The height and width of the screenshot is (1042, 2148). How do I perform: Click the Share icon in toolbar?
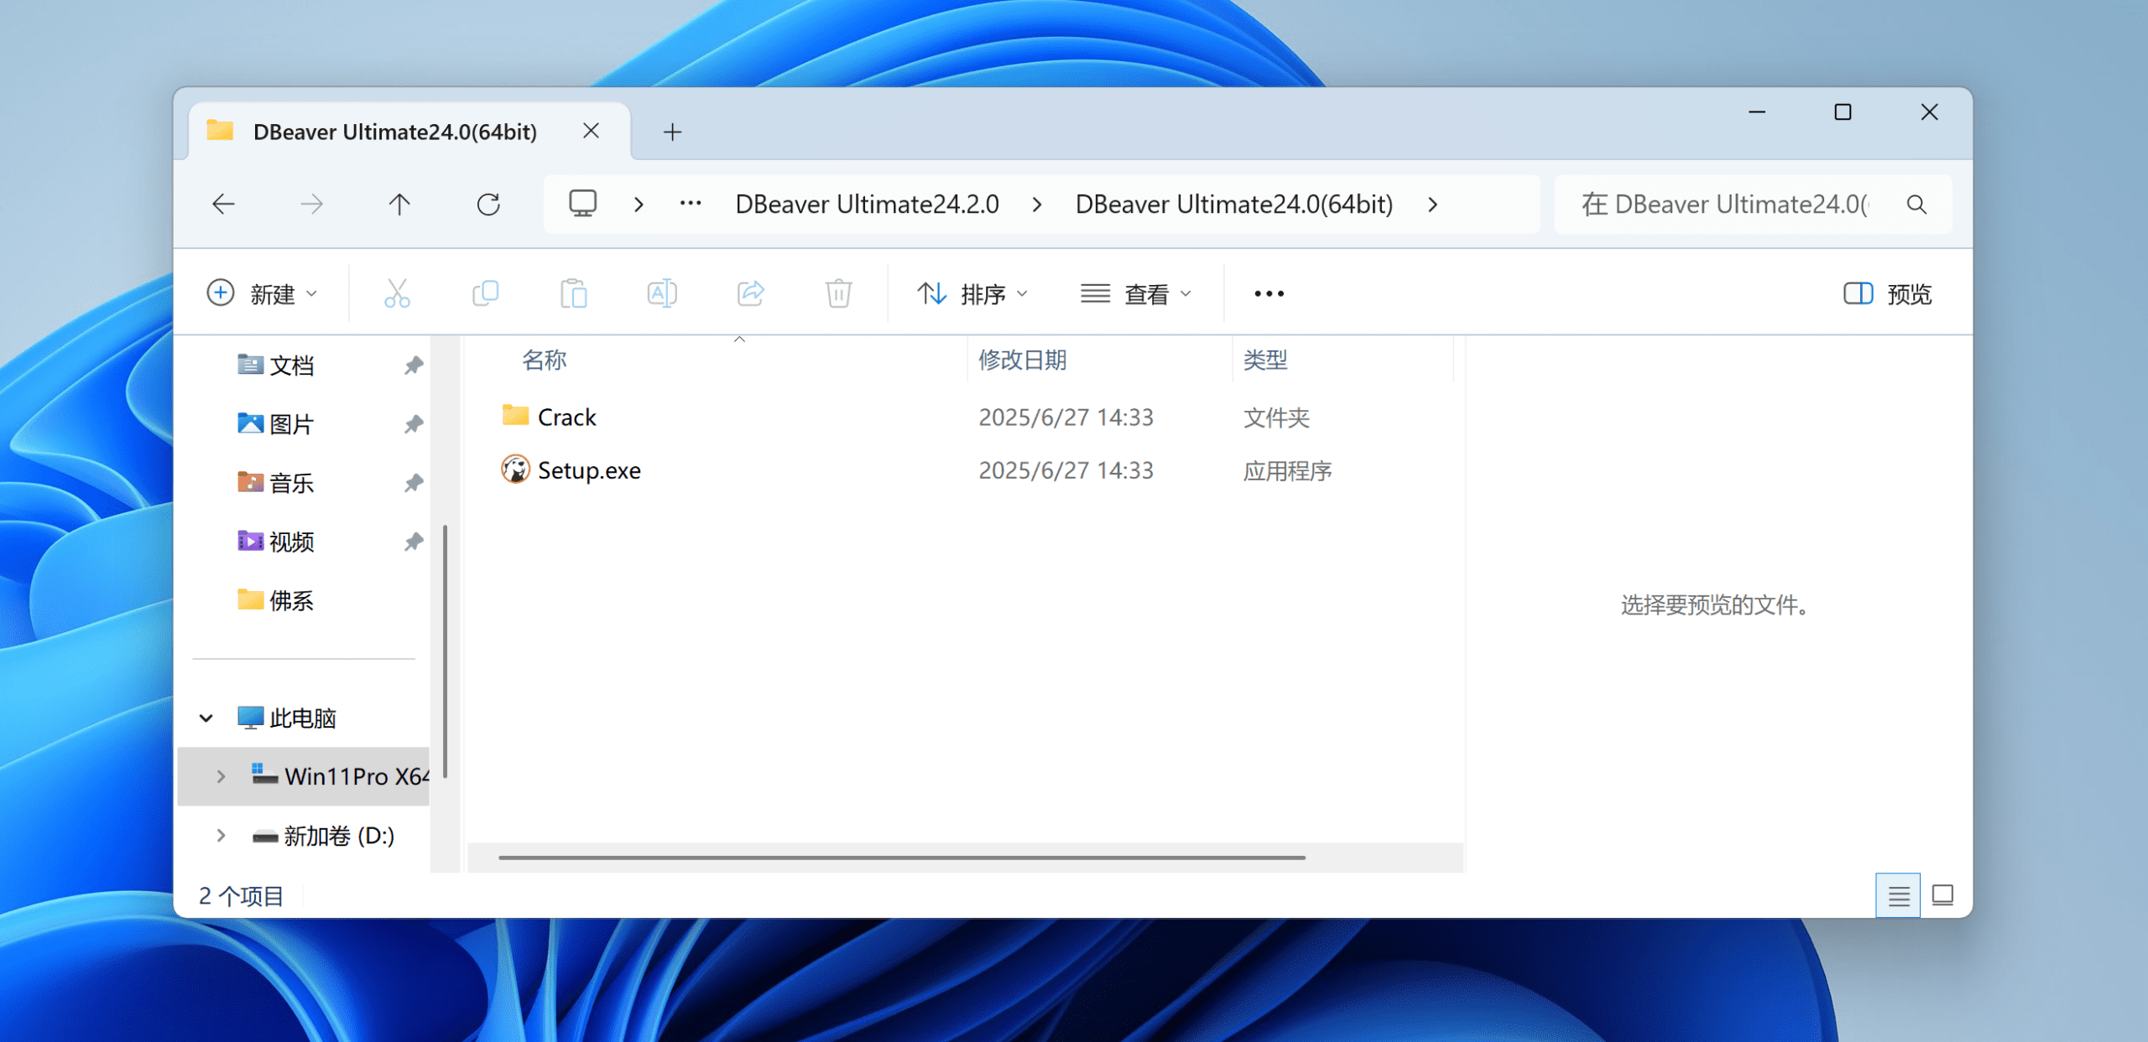pos(750,293)
